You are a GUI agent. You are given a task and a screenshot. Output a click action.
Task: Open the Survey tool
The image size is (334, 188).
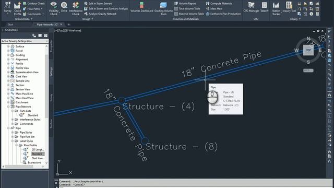pyautogui.click(x=8, y=8)
